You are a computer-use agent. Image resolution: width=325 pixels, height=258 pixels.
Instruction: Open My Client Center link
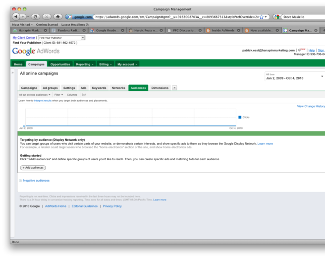(24, 38)
